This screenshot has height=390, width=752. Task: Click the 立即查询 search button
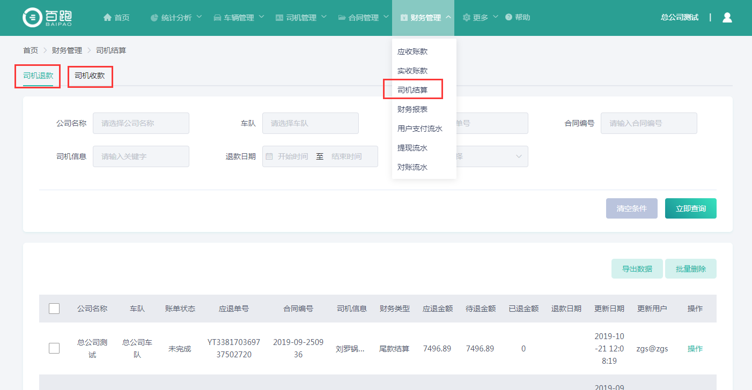(690, 208)
